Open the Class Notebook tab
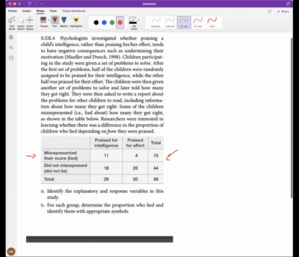 click(74, 11)
